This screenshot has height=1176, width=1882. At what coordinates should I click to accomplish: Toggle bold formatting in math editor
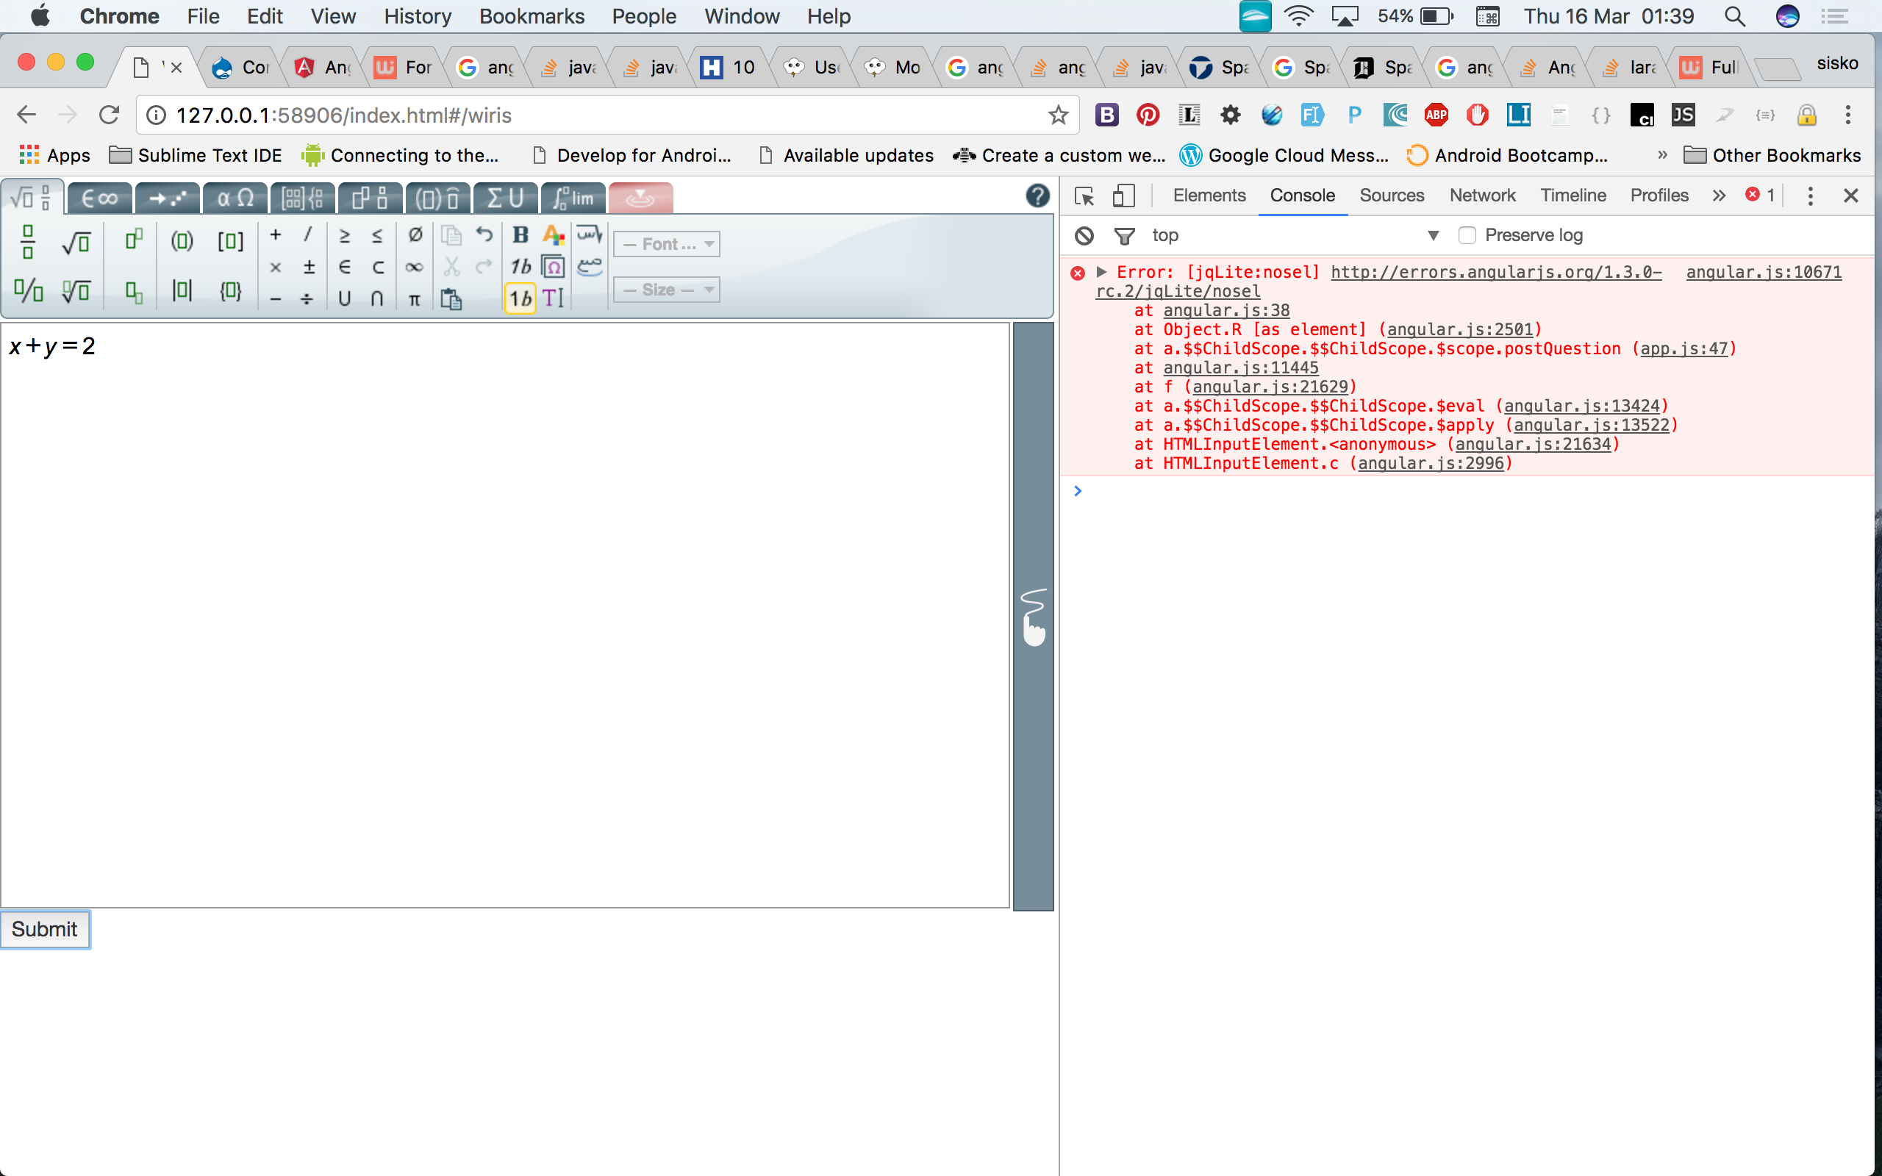[x=520, y=234]
